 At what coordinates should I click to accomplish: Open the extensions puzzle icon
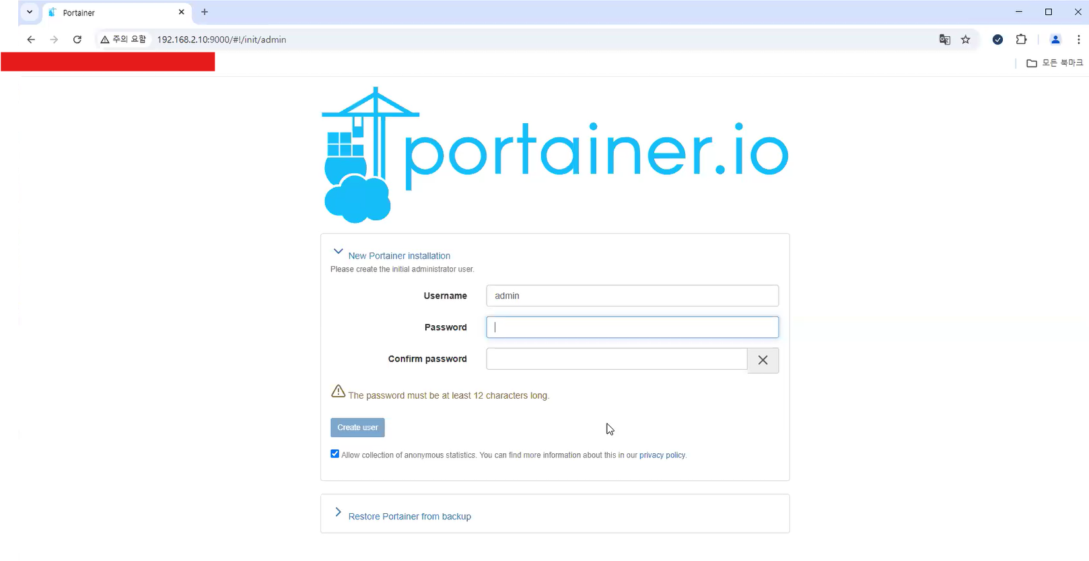click(x=1021, y=40)
